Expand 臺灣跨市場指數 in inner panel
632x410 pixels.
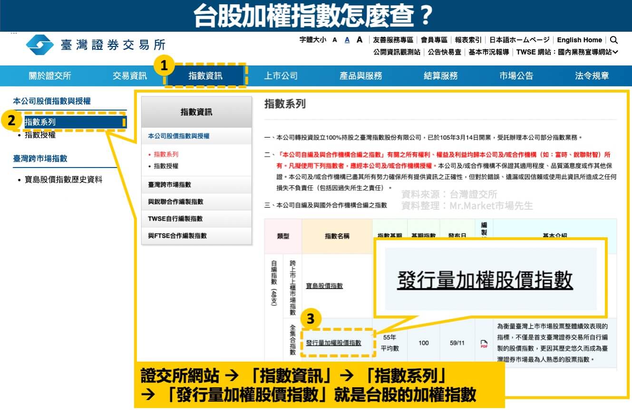click(x=196, y=185)
